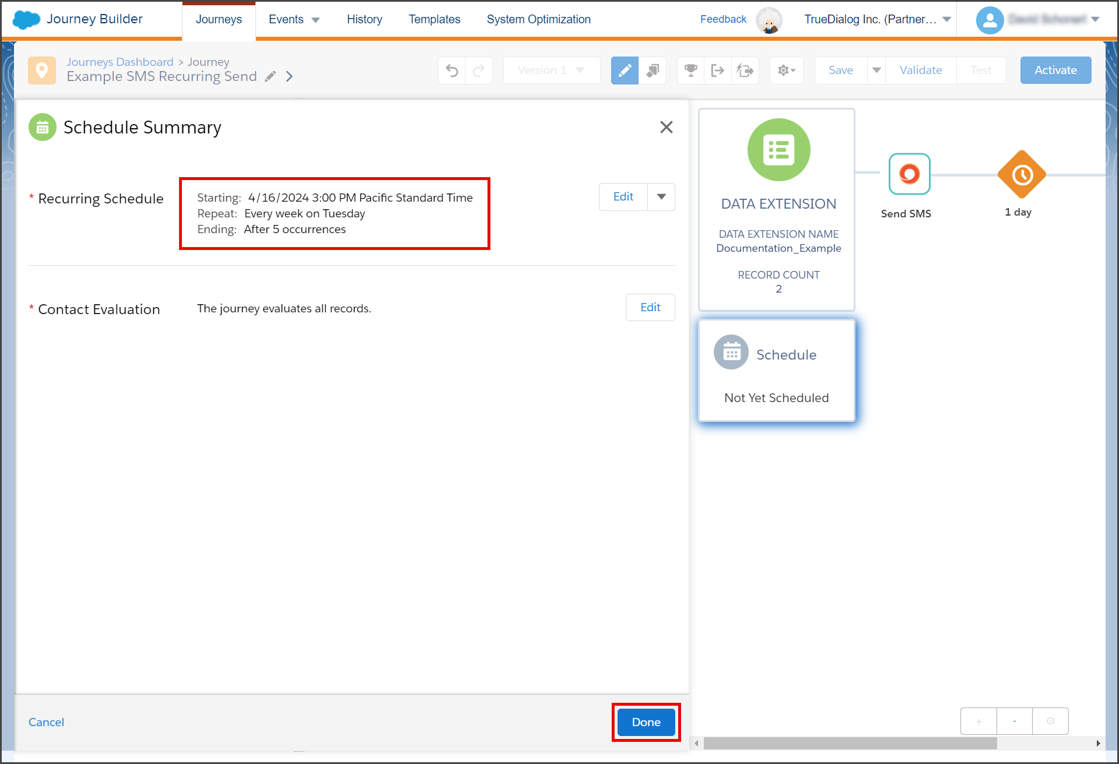Click the Journeys Dashboard breadcrumb link
1119x764 pixels.
click(x=120, y=62)
